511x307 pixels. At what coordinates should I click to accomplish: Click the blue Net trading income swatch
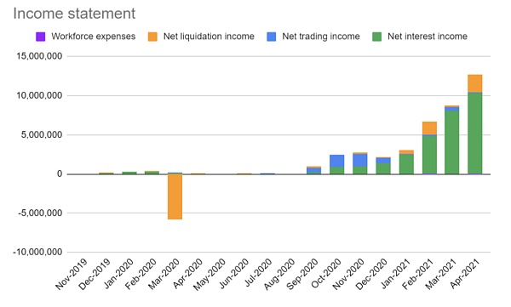[x=271, y=37]
